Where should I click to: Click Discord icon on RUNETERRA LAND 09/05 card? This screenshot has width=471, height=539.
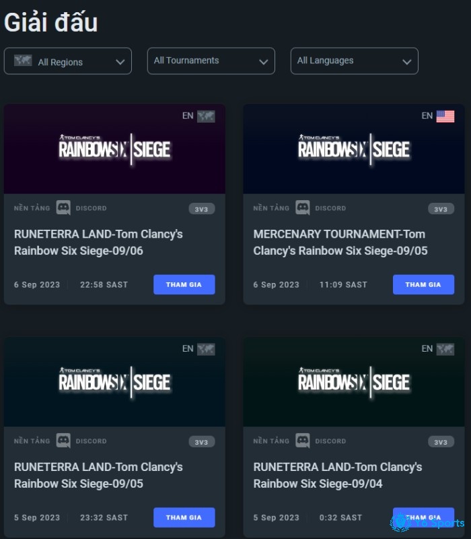[x=63, y=441]
